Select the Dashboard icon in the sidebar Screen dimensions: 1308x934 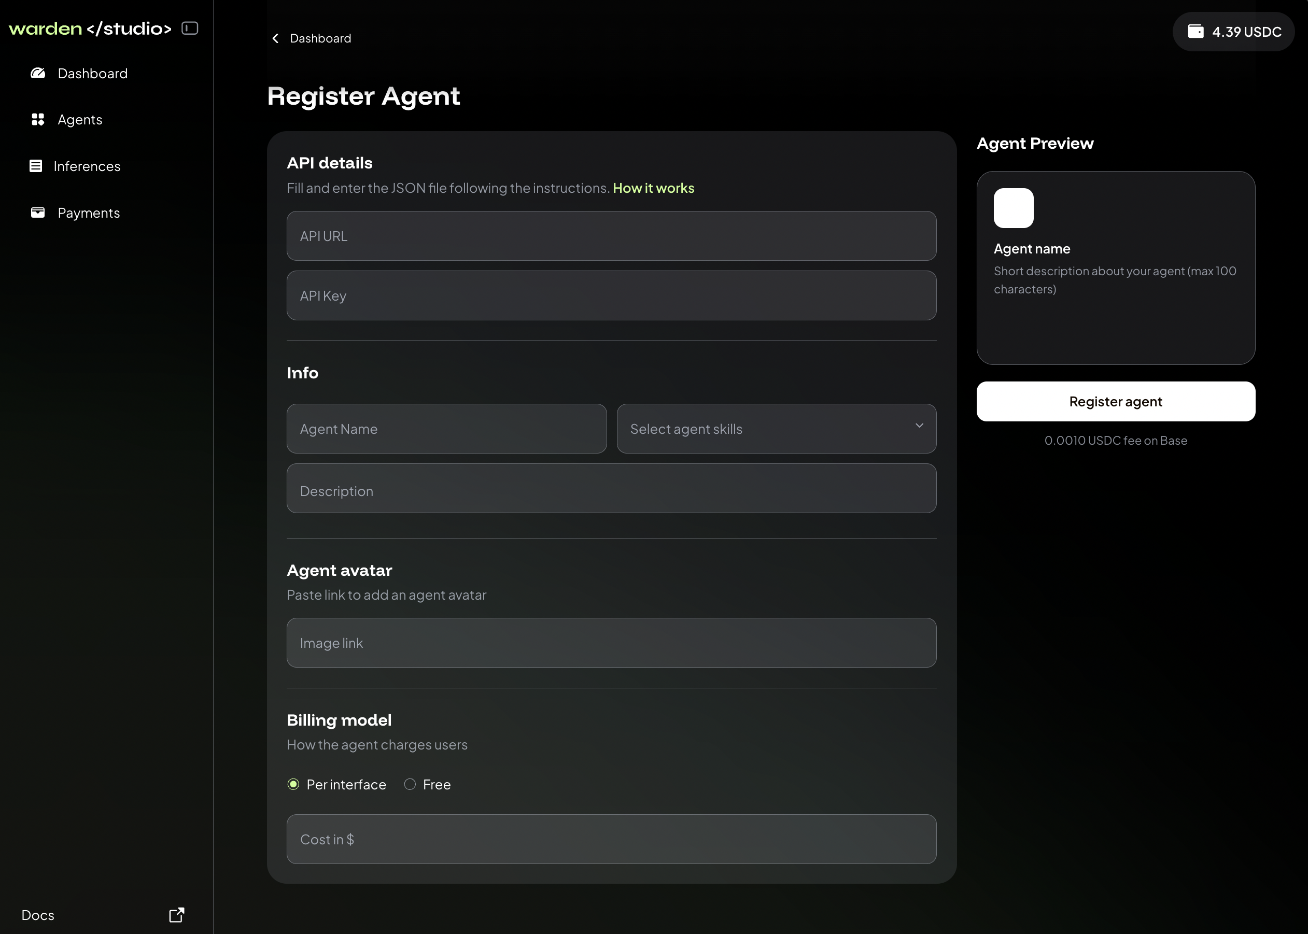coord(37,73)
